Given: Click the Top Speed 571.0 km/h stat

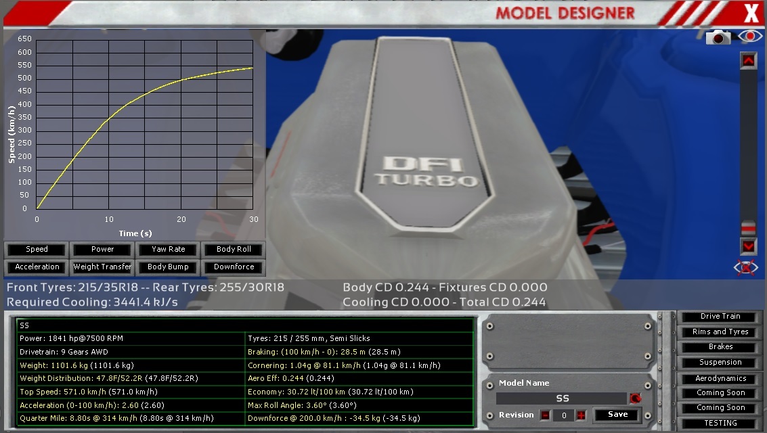Looking at the screenshot, I should click(88, 392).
